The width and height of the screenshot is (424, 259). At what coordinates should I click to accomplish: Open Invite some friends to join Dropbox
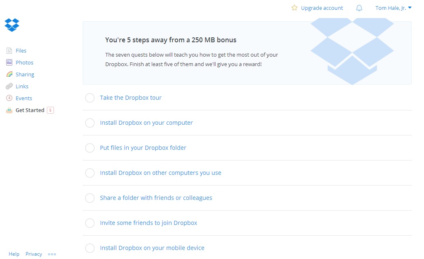[x=148, y=223]
